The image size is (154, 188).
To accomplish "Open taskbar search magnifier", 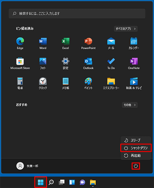I will tap(51, 182).
